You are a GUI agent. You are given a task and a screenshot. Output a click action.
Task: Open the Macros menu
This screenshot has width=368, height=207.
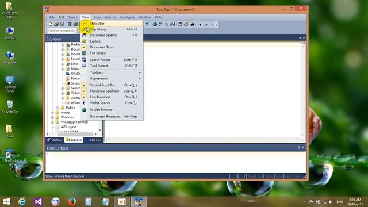(110, 17)
